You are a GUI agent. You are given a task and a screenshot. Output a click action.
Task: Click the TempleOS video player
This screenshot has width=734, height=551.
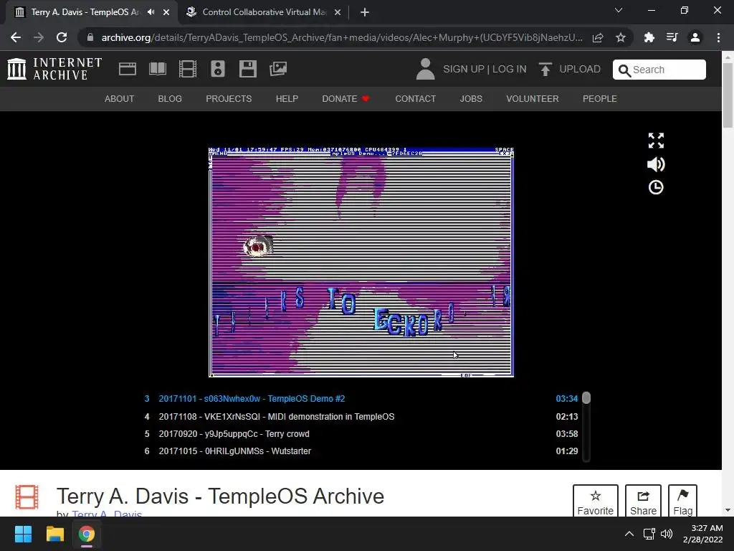tap(361, 262)
